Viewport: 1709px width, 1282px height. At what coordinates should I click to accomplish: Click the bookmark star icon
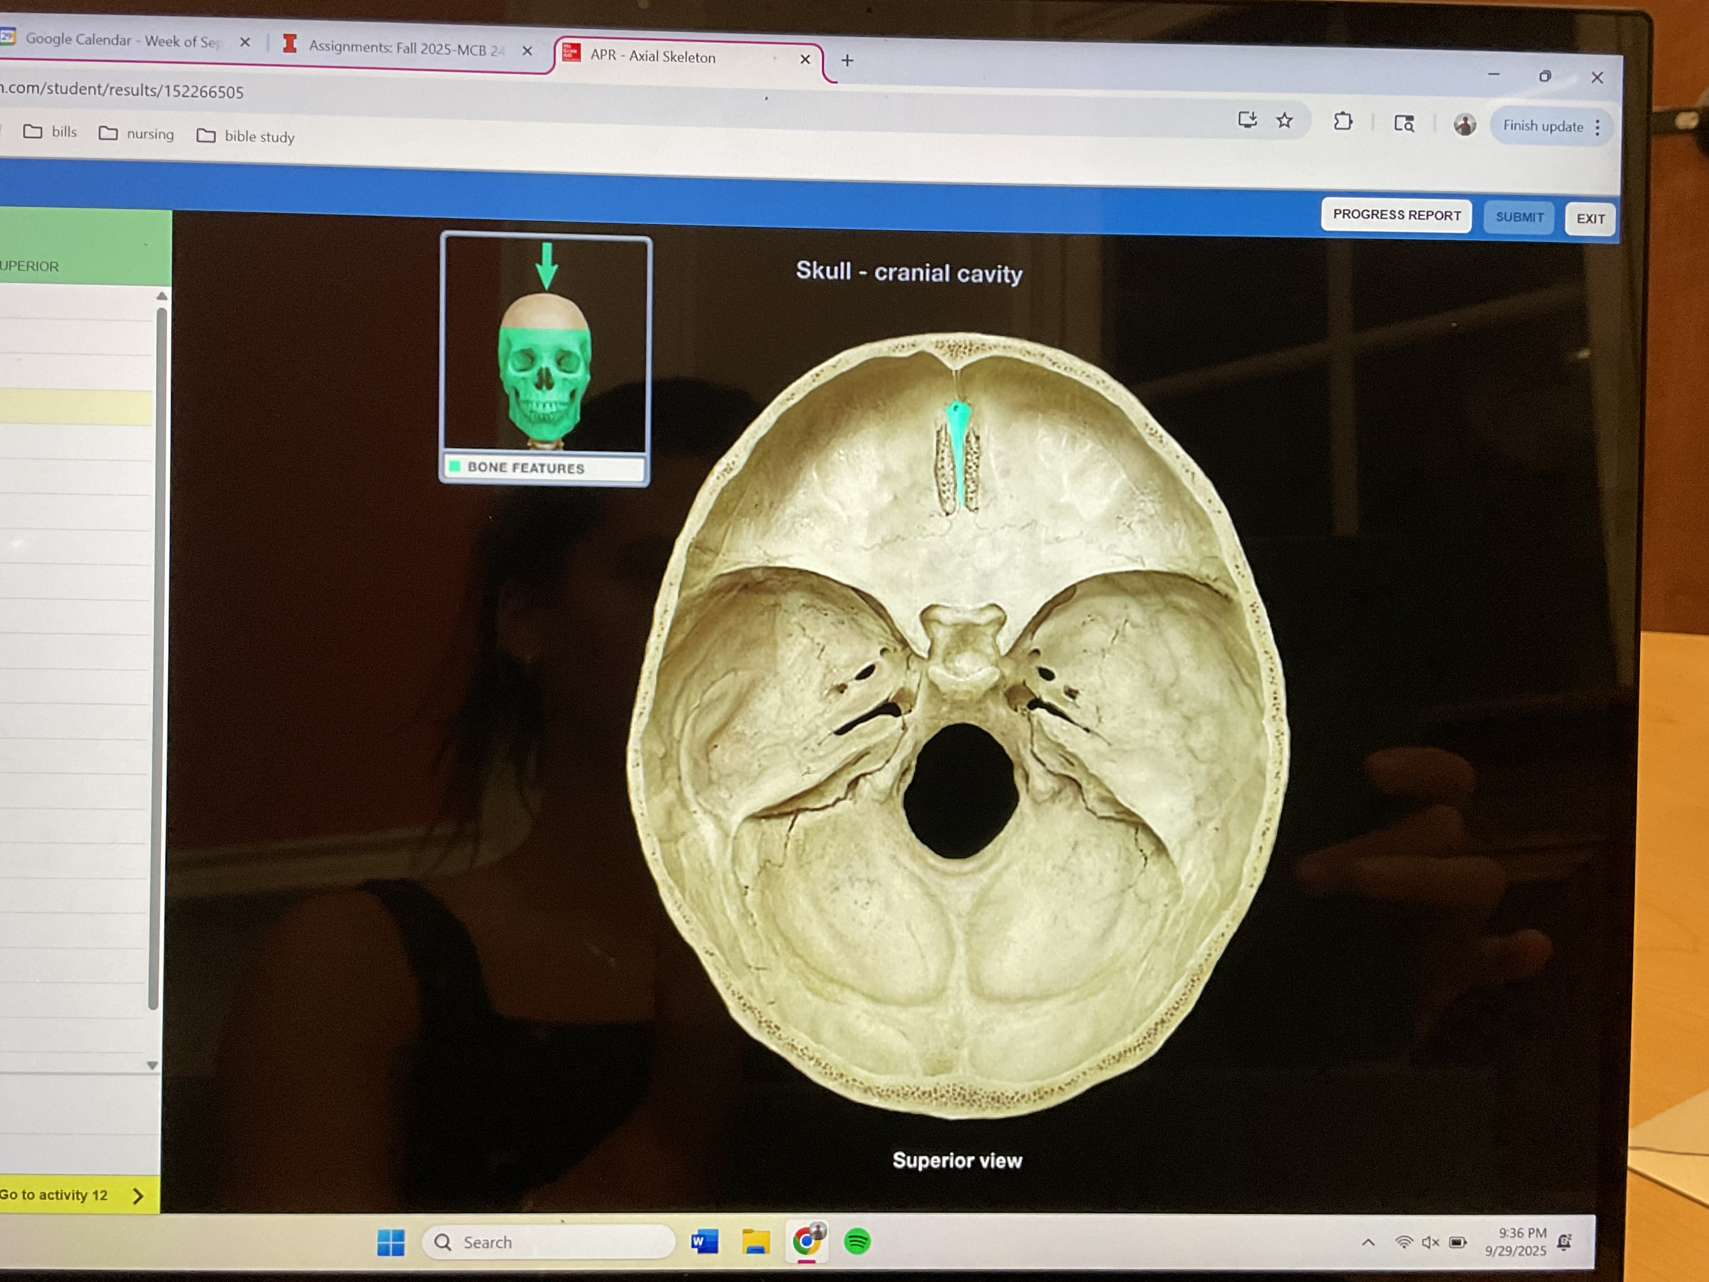pyautogui.click(x=1284, y=120)
